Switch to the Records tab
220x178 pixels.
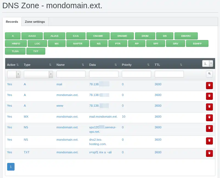coord(12,22)
